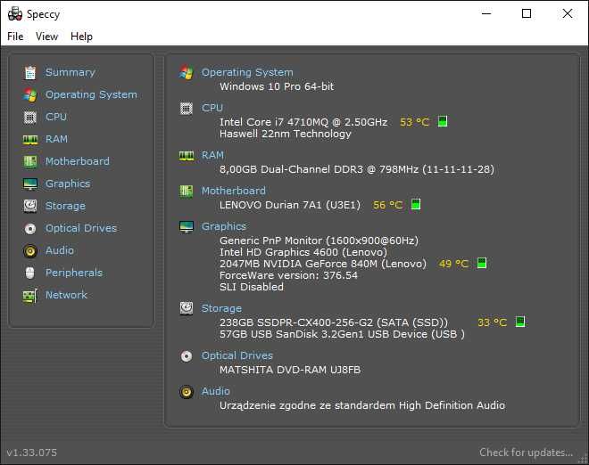Screen dimensions: 589x465
Task: Click 'MATSHITA DVD-RAM UJ8FB' text
Action: tap(290, 370)
